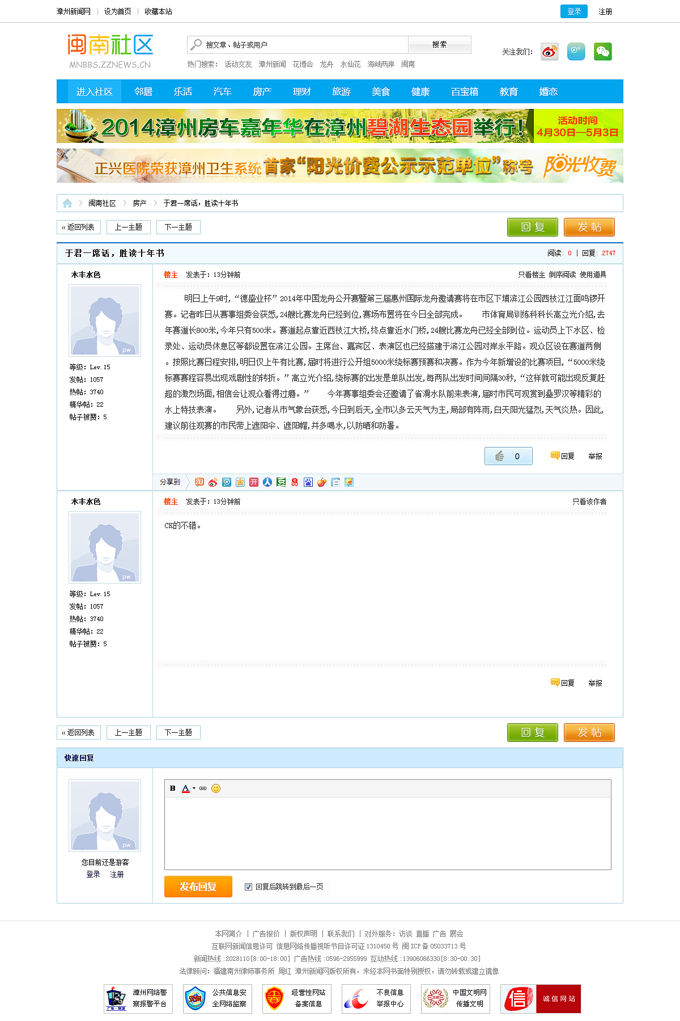Open 美食 navigation tab

tap(381, 91)
